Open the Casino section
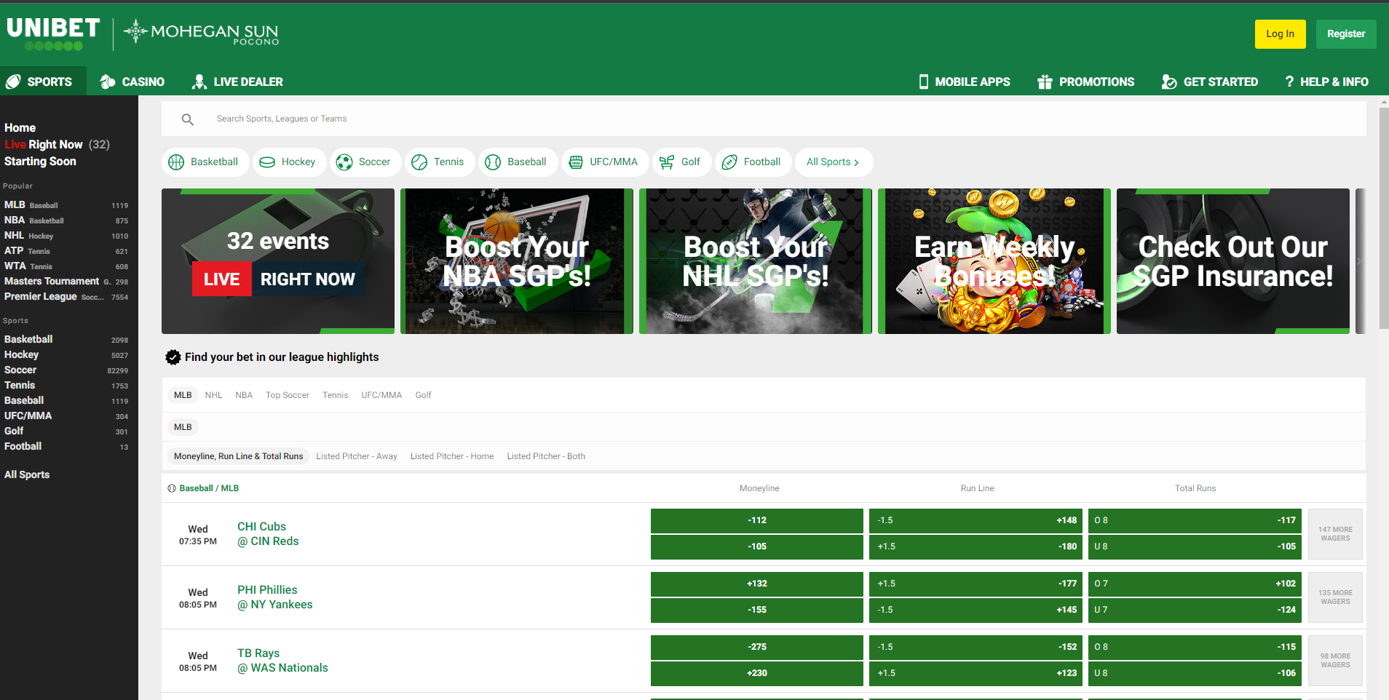The height and width of the screenshot is (700, 1389). [x=132, y=81]
